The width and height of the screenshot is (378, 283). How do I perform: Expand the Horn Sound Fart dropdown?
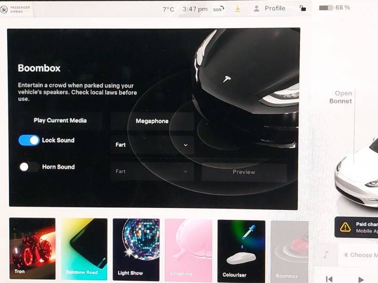pos(152,172)
